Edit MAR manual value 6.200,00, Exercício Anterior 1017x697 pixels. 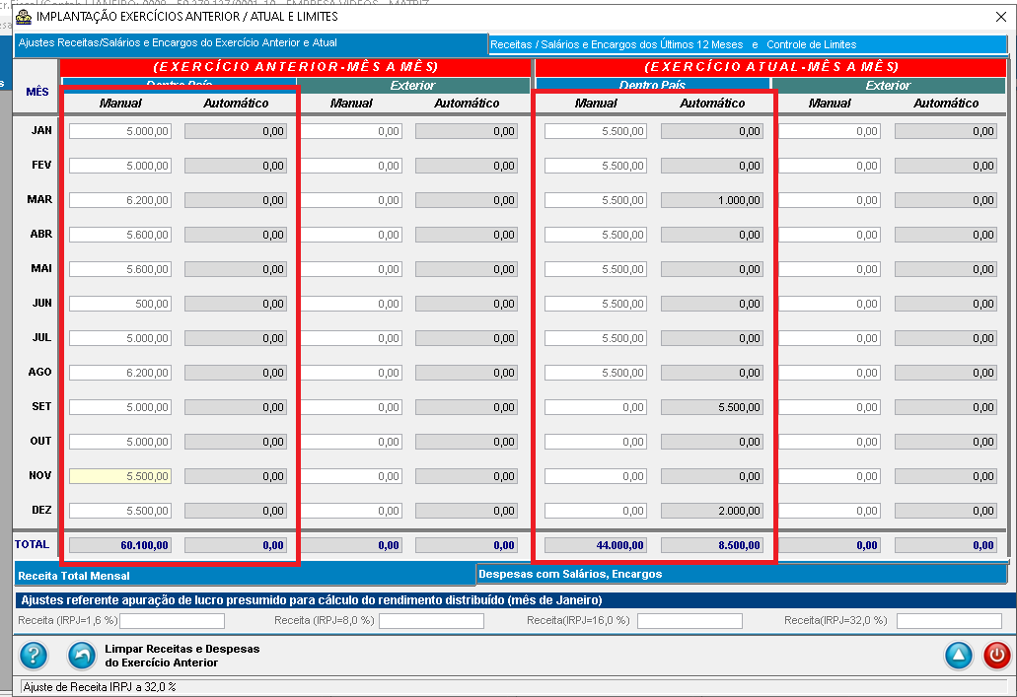[x=120, y=200]
